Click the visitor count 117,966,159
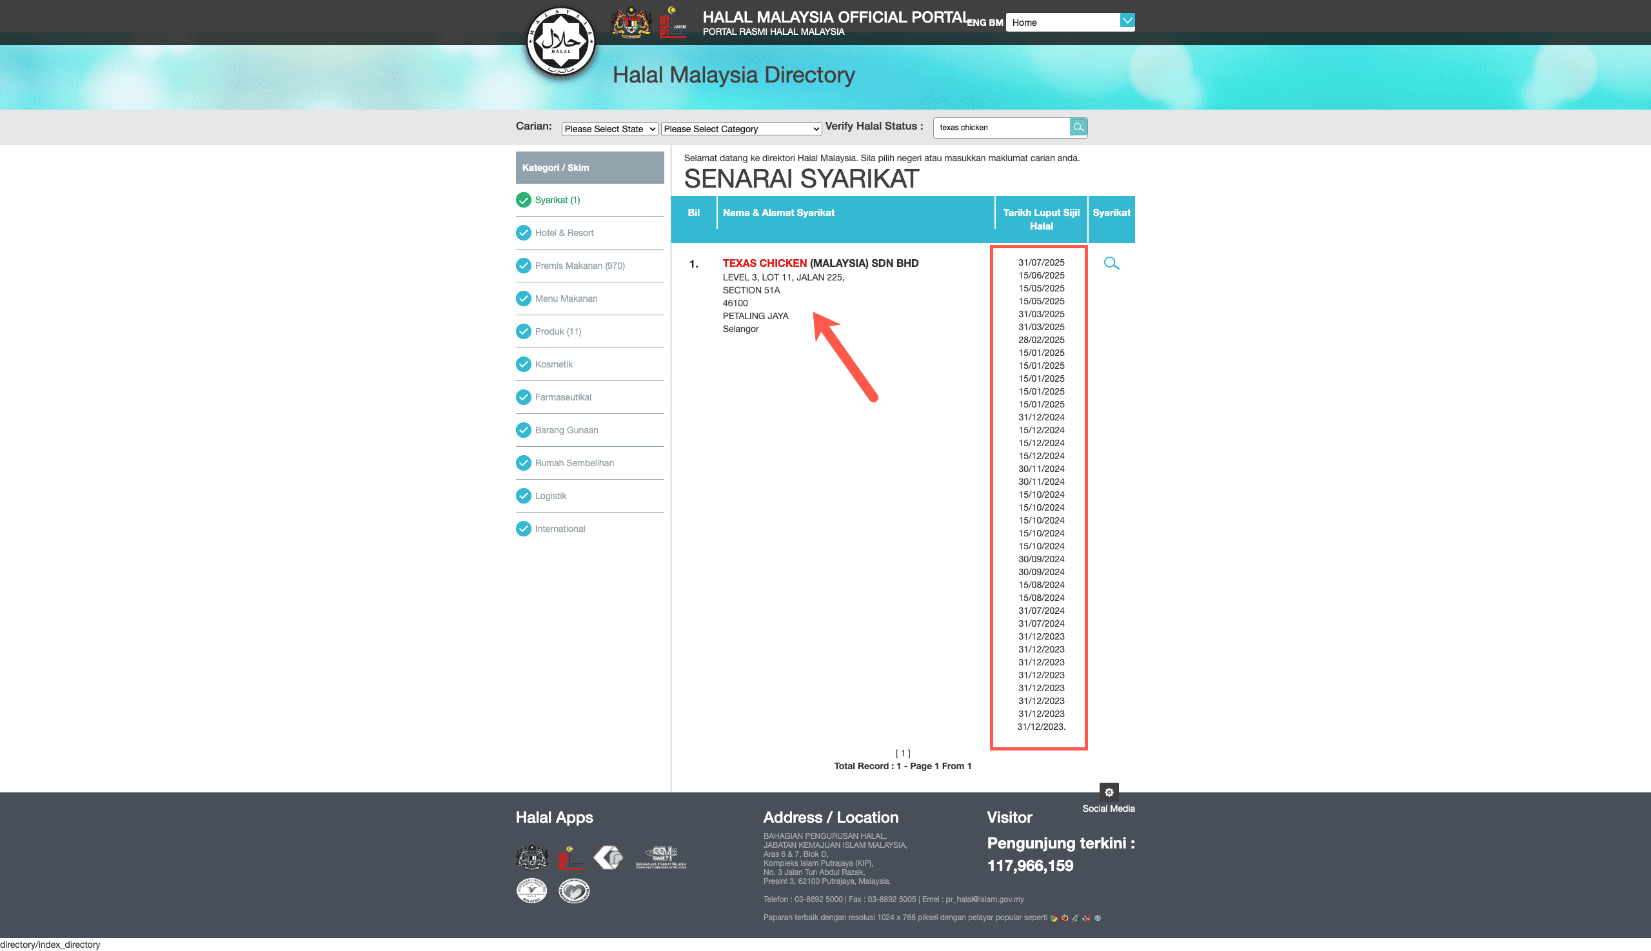This screenshot has width=1651, height=951. 1030,866
